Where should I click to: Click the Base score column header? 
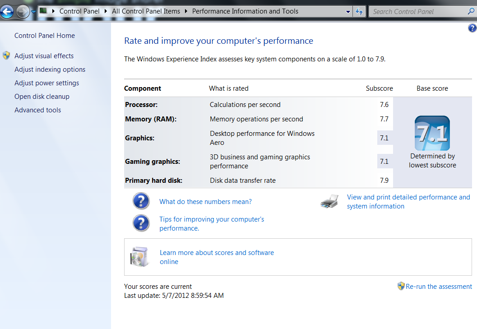(x=432, y=88)
